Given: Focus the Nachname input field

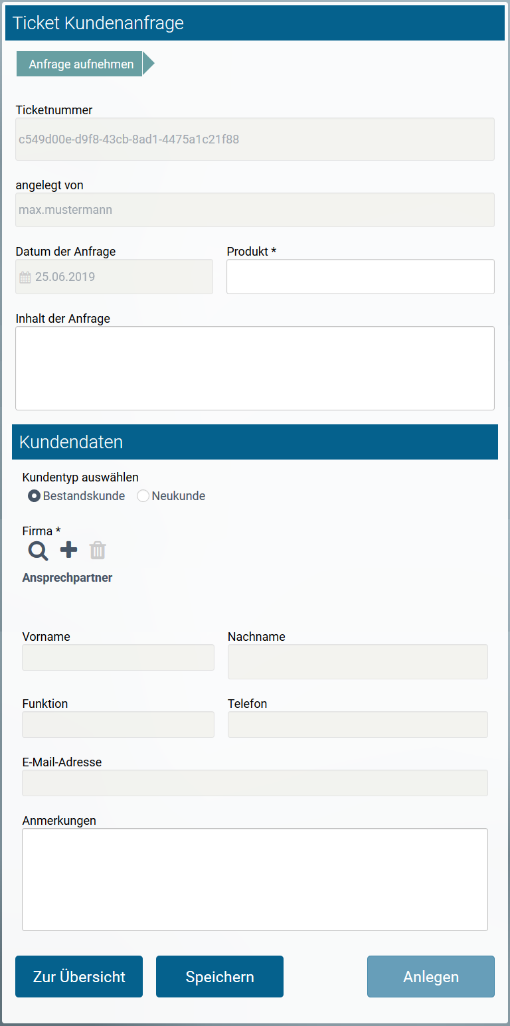Looking at the screenshot, I should pos(357,661).
